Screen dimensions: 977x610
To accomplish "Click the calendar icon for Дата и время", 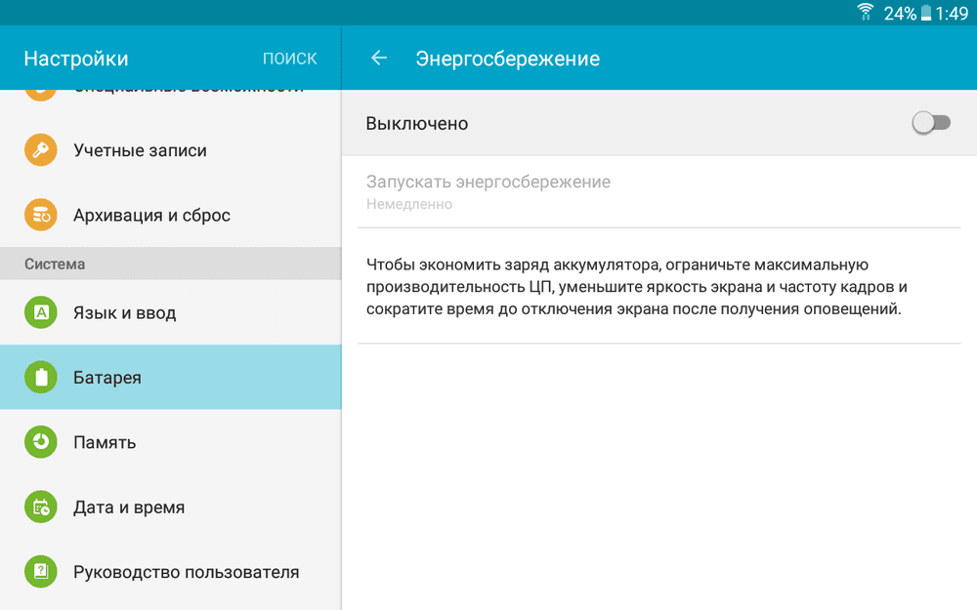I will click(40, 507).
